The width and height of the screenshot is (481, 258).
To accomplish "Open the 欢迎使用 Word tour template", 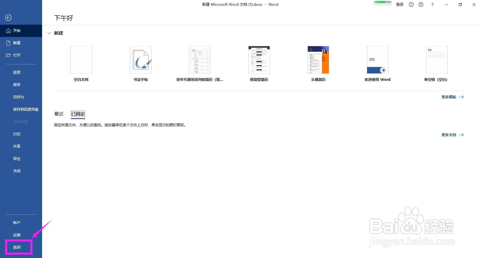I will (378, 60).
